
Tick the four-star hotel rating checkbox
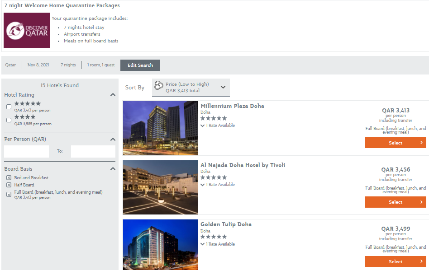pos(9,120)
